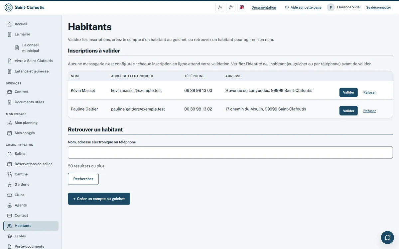Click the name Kévin Massol
Image resolution: width=399 pixels, height=249 pixels.
click(x=83, y=90)
